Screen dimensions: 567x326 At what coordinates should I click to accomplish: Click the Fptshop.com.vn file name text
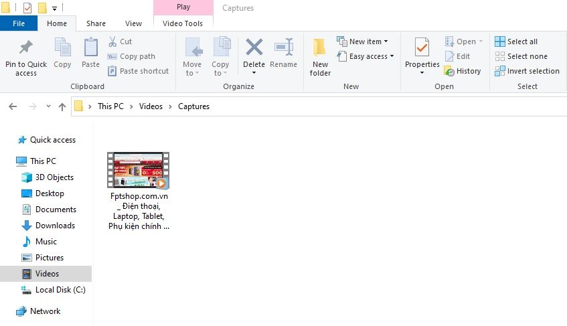(139, 211)
